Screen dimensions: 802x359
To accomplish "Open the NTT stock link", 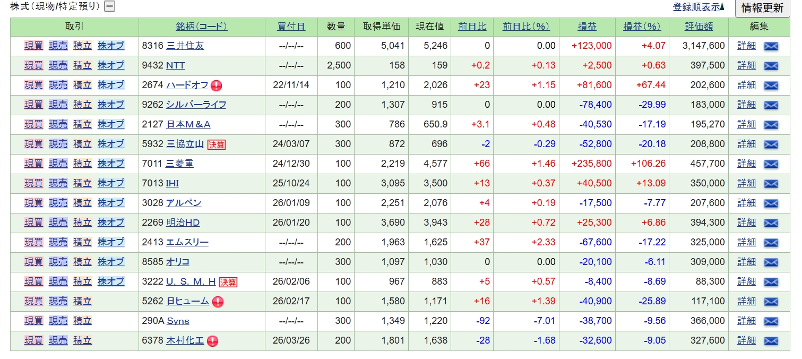I will click(x=175, y=65).
